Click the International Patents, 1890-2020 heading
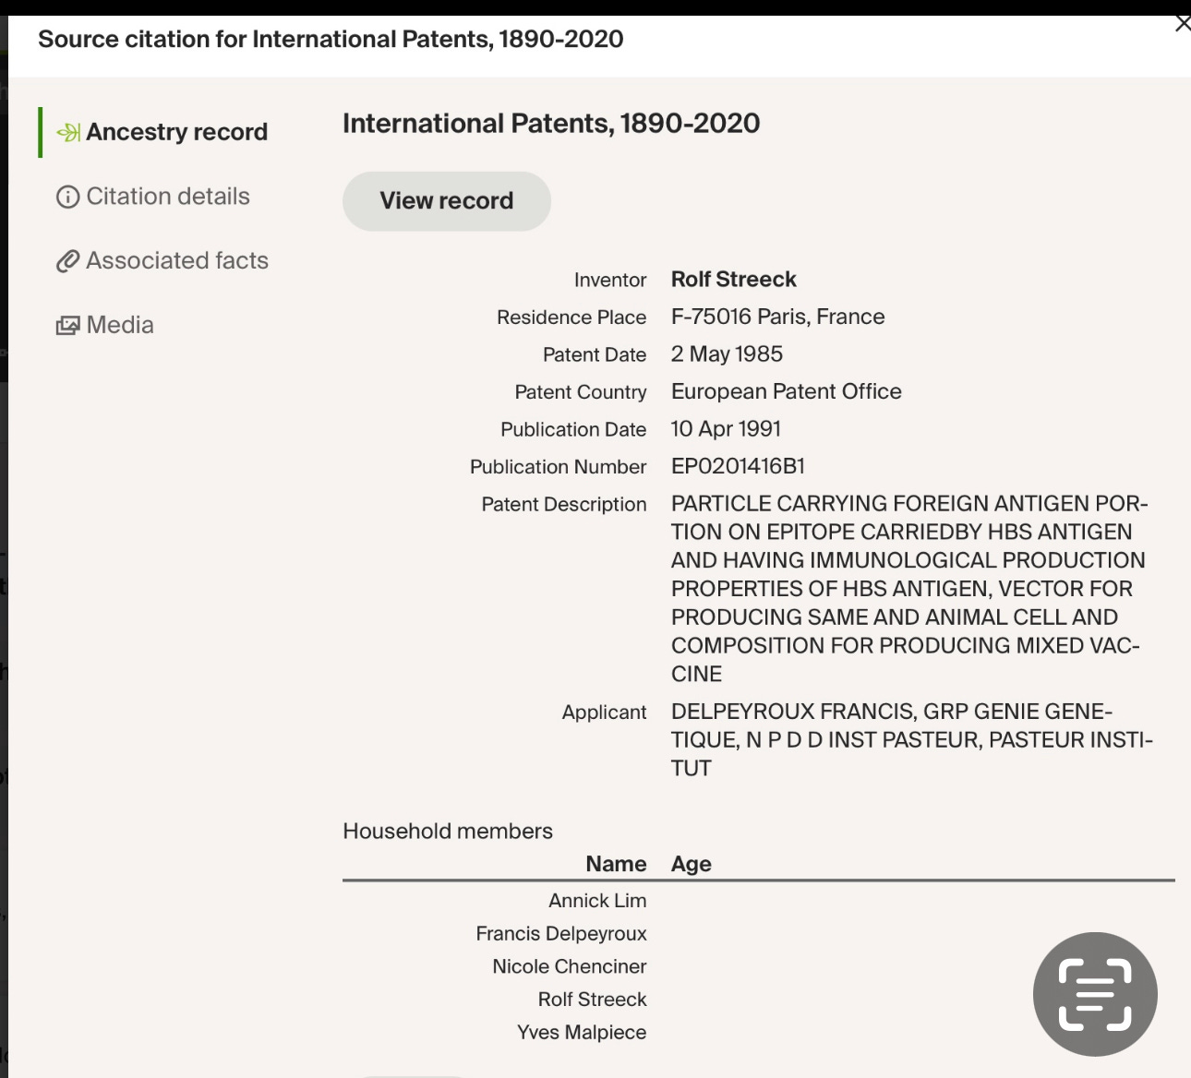Screen dimensions: 1191x1078 point(551,124)
